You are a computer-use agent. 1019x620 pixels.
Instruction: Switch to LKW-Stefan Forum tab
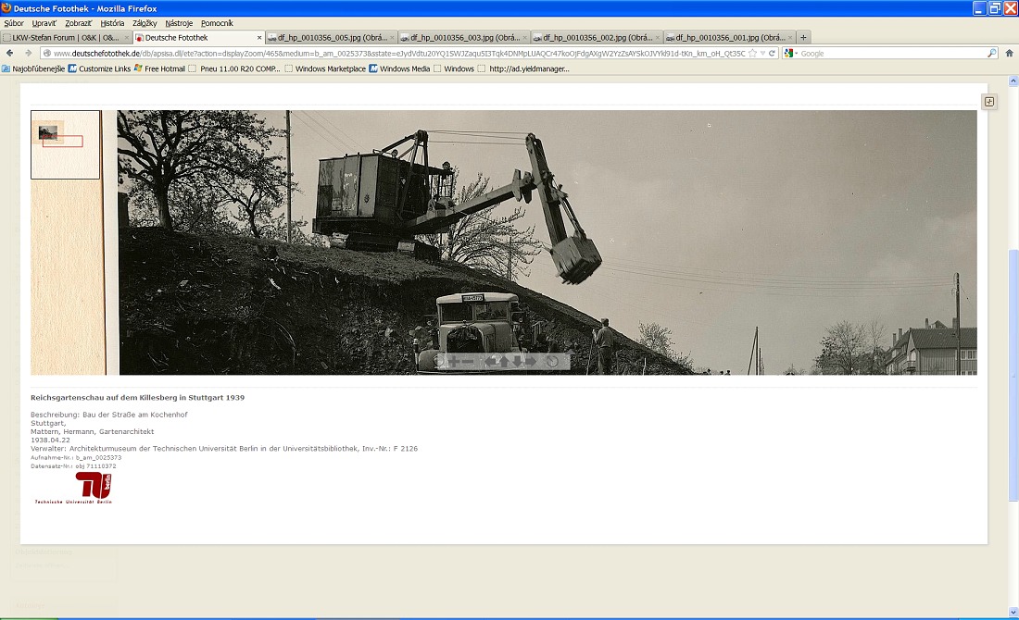tap(65, 38)
